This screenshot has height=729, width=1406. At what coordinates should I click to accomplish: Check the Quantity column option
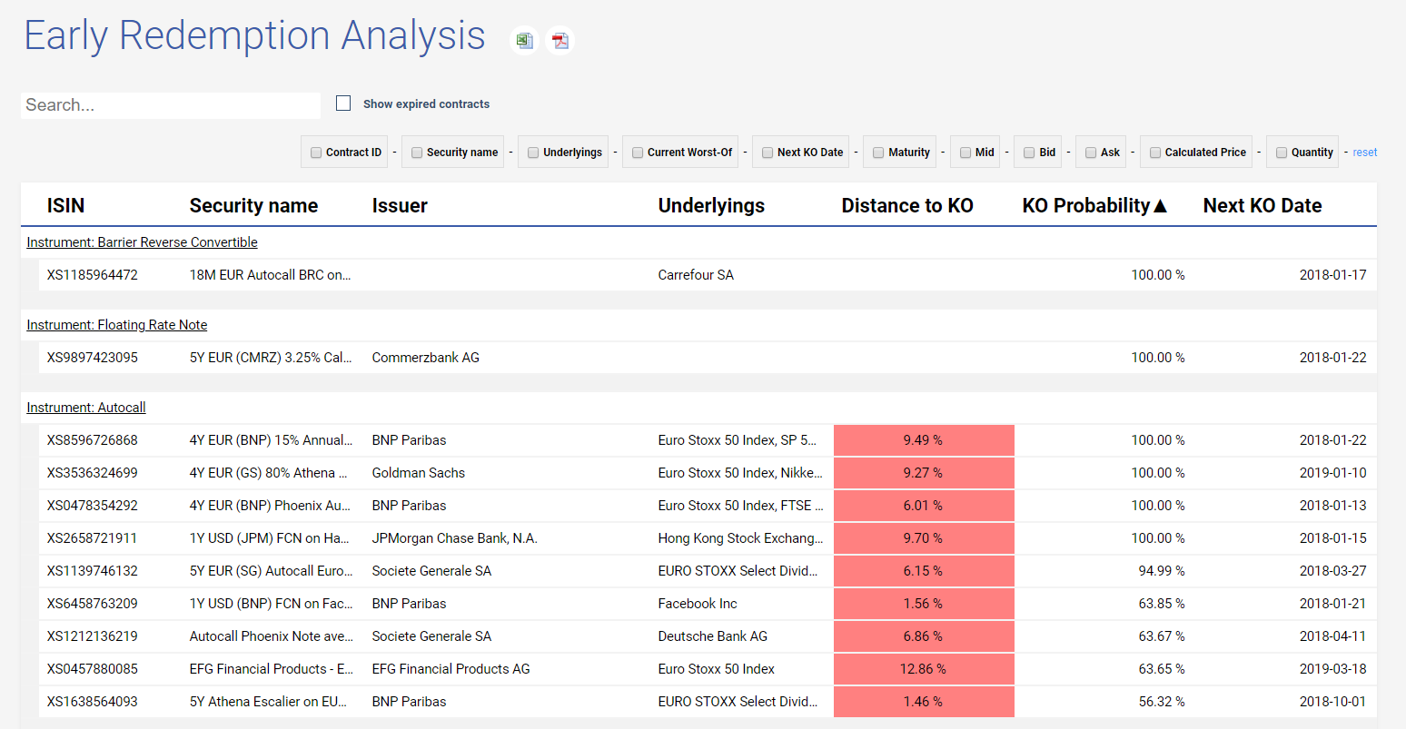click(1282, 153)
